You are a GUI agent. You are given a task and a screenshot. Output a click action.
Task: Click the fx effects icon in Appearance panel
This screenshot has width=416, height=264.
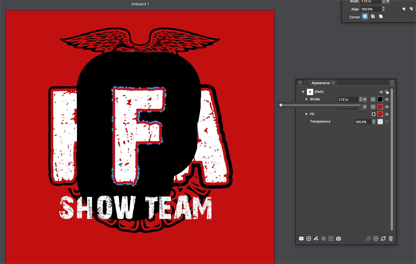tap(331, 239)
